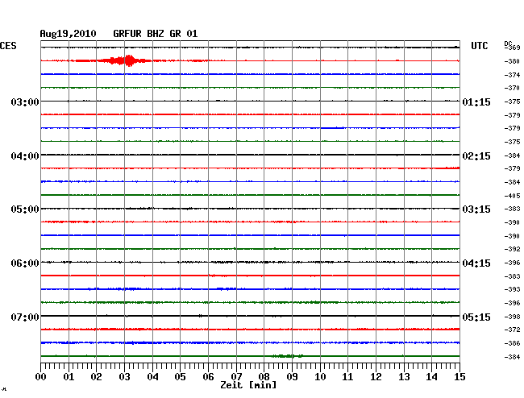Select the "04:00" local time label
The image size is (524, 398).
point(25,156)
